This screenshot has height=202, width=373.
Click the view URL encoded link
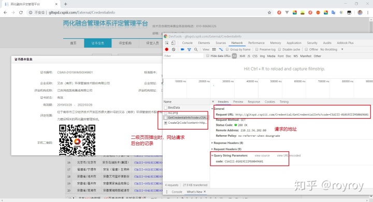[x=289, y=155]
